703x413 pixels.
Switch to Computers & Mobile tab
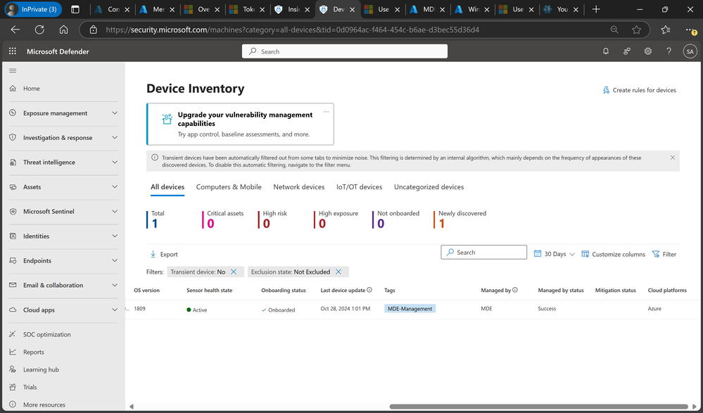(229, 187)
